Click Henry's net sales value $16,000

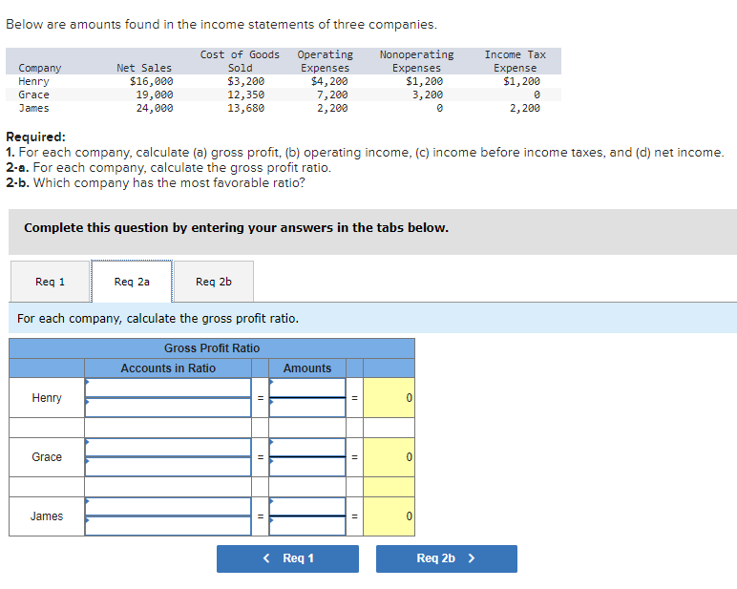click(x=152, y=81)
